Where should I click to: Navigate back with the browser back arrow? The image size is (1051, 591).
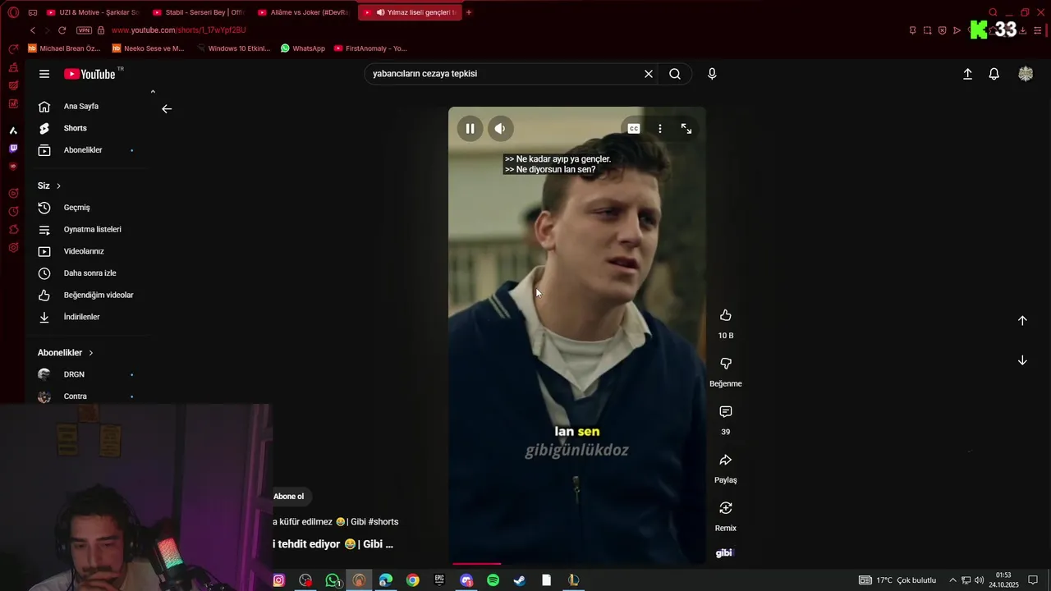click(x=33, y=30)
